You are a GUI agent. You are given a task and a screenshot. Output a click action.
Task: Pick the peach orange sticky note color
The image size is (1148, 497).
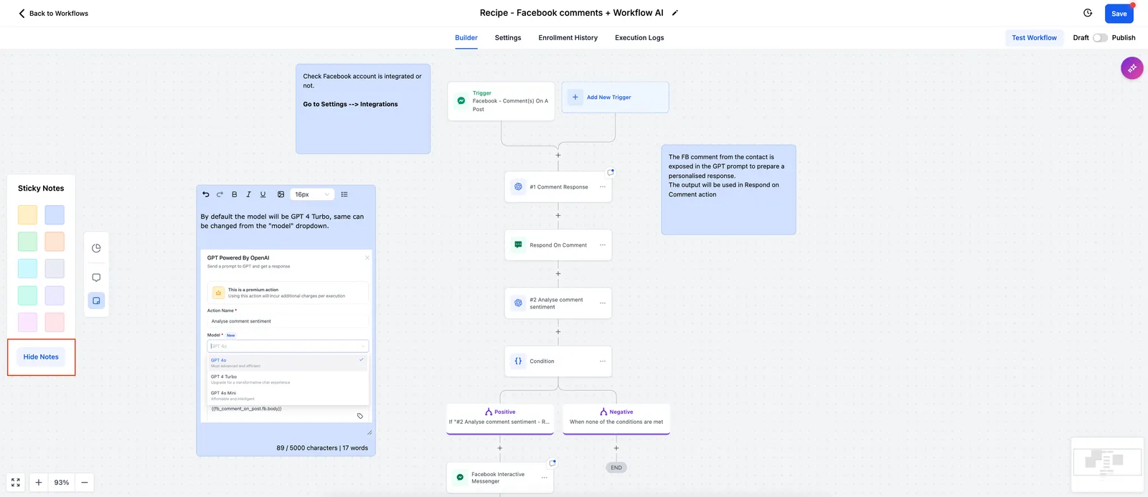55,242
